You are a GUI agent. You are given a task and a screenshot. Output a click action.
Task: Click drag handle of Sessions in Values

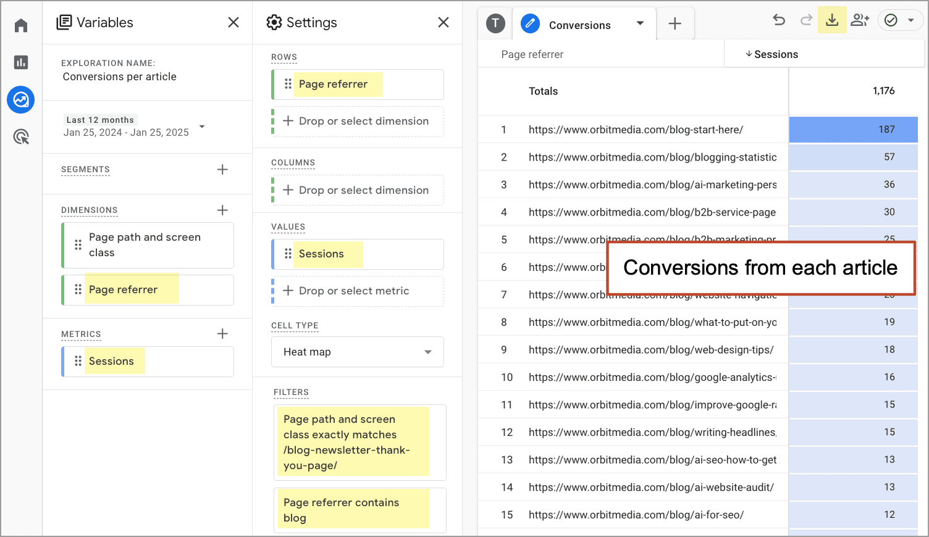pos(288,254)
